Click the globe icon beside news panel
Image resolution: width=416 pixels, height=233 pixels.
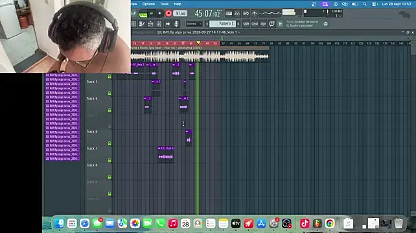[325, 24]
